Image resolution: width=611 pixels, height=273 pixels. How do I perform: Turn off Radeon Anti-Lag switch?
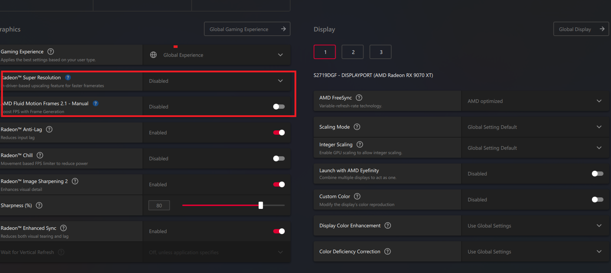tap(279, 133)
